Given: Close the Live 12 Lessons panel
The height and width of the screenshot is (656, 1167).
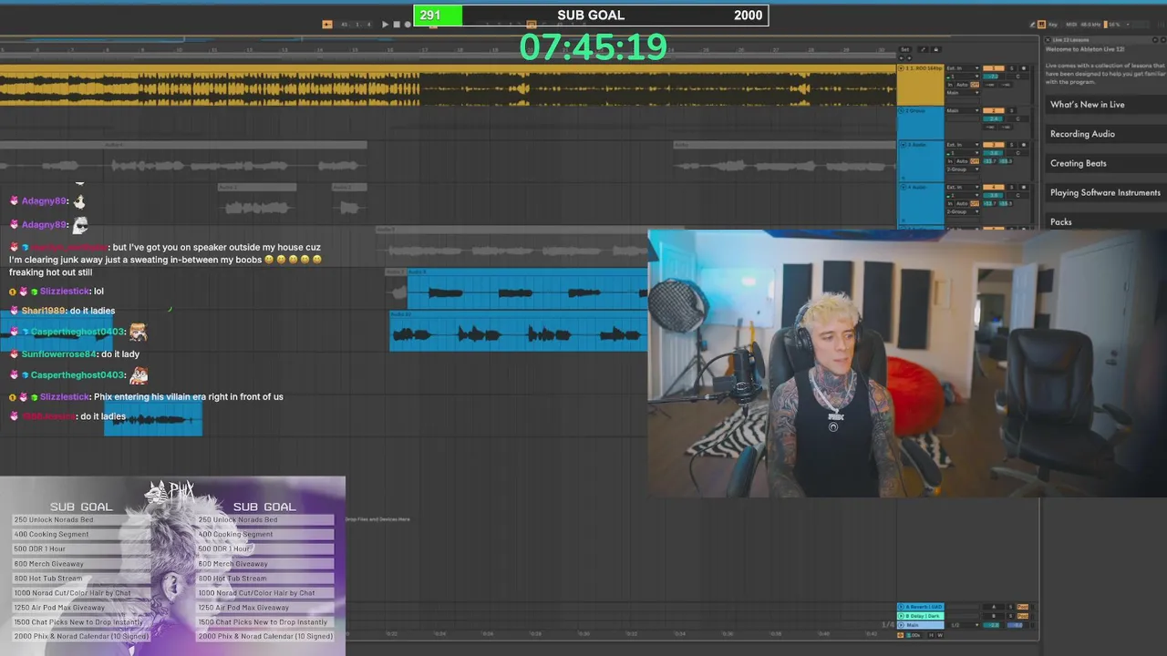Looking at the screenshot, I should pyautogui.click(x=1048, y=40).
